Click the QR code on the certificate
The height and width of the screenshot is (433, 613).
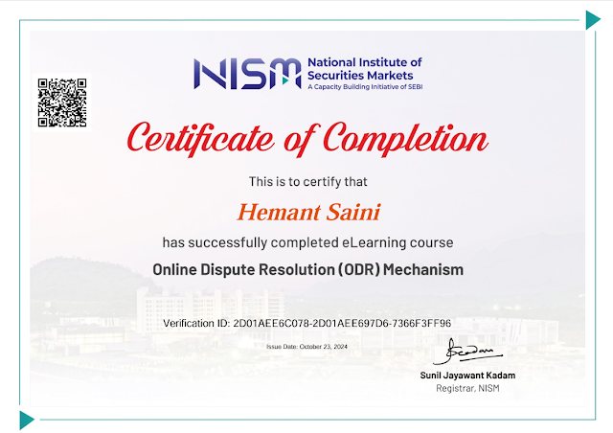(62, 103)
